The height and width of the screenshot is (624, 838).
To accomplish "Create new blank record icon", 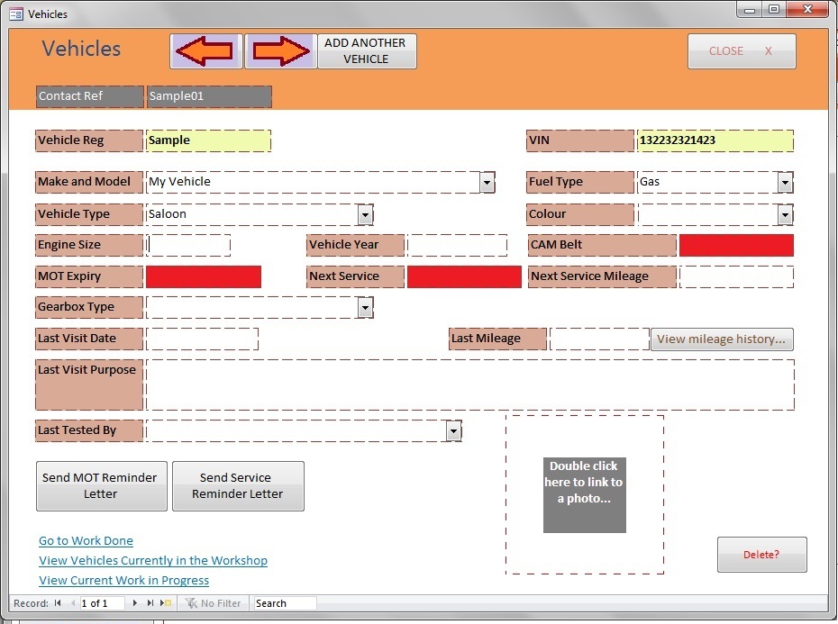I will (166, 603).
